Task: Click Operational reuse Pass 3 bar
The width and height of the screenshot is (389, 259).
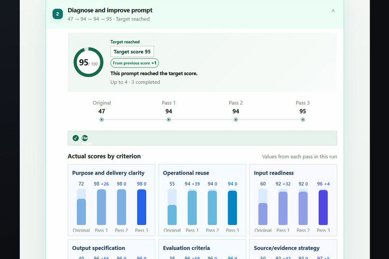Action: tap(233, 207)
